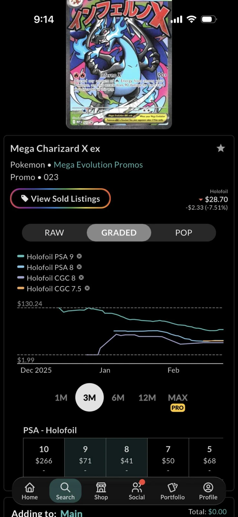
Task: Remove Holofoil CGC 8 series from chart
Action: tap(81, 278)
